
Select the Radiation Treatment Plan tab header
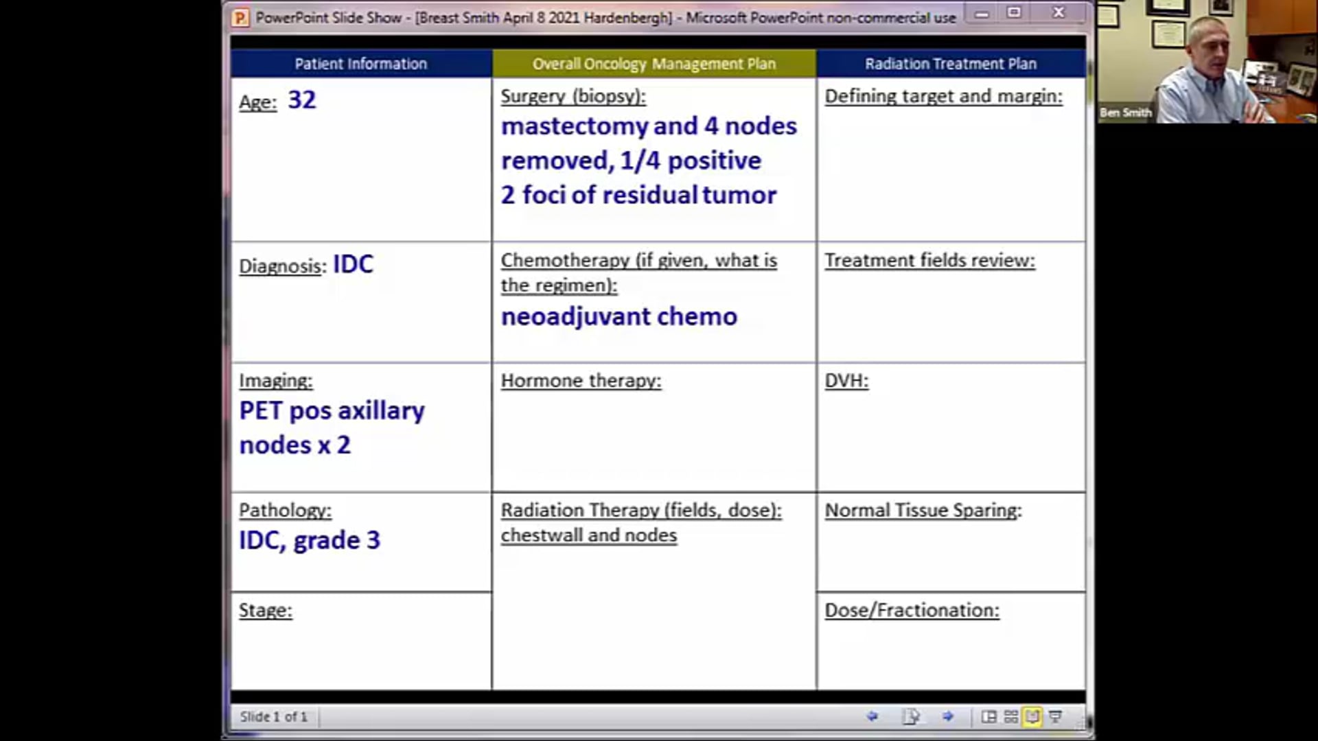click(x=951, y=63)
